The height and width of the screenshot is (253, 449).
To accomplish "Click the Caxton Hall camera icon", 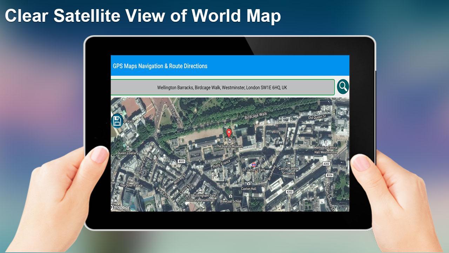I will click(x=249, y=183).
